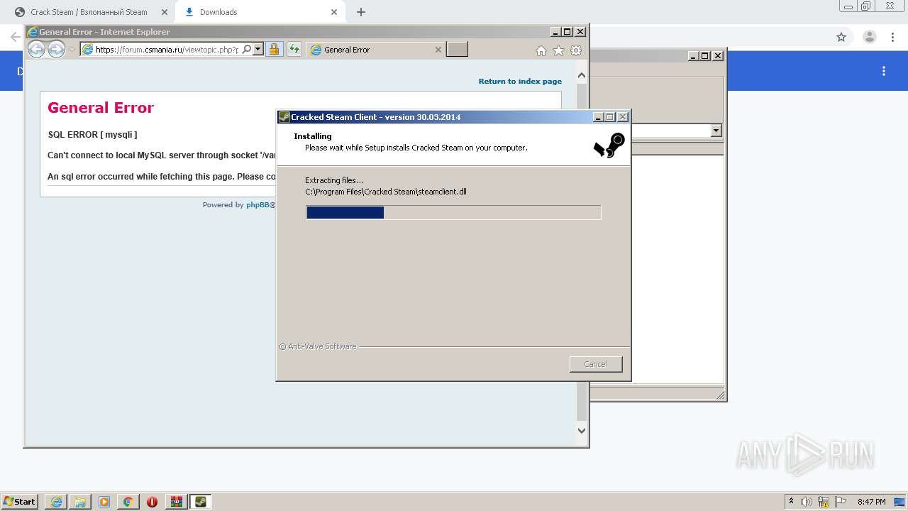Click Return to index page link

pyautogui.click(x=520, y=81)
